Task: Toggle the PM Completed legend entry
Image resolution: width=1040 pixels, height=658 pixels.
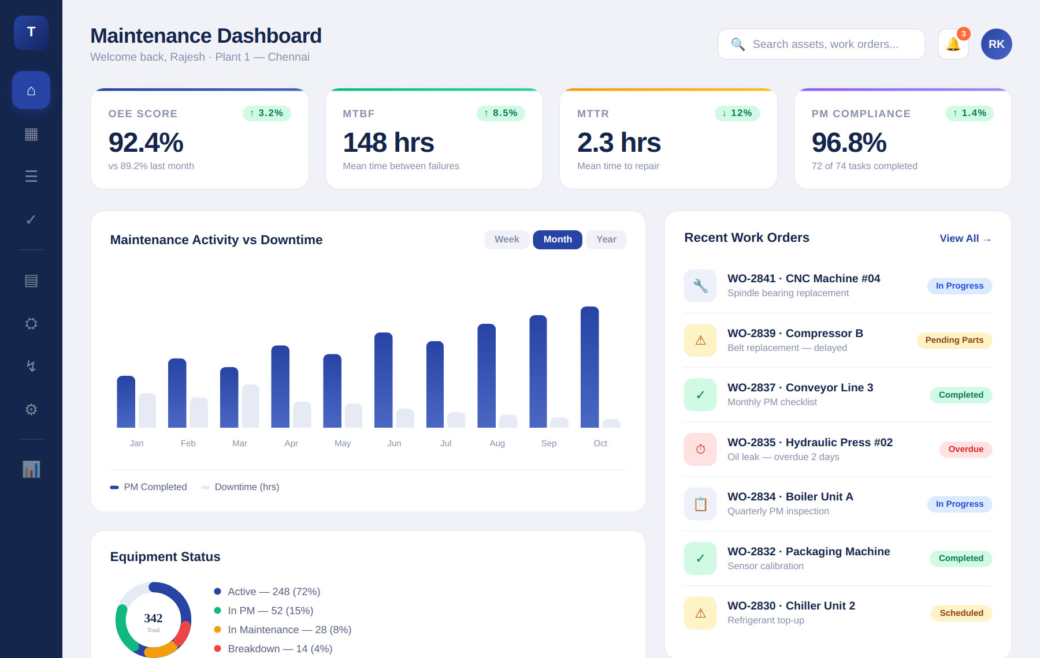Action: tap(148, 487)
